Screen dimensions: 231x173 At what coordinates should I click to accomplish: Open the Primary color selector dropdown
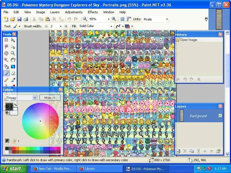[x=21, y=98]
